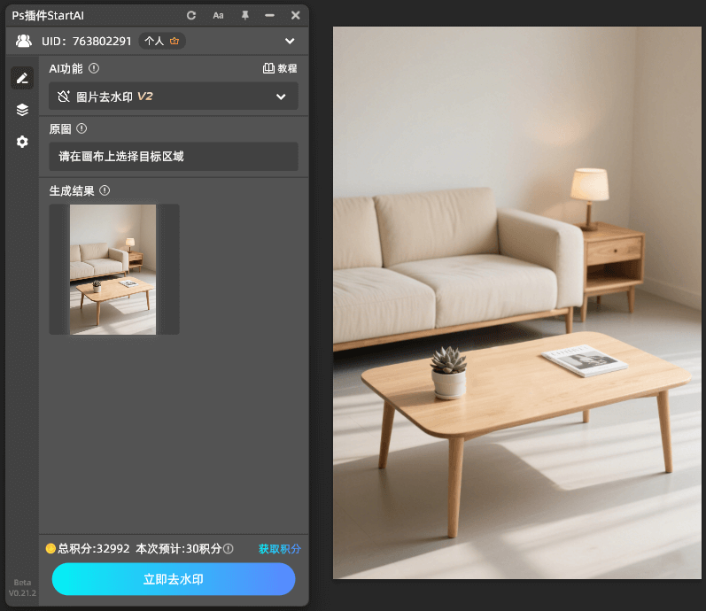
Task: Click the 个人 membership badge
Action: coord(161,41)
